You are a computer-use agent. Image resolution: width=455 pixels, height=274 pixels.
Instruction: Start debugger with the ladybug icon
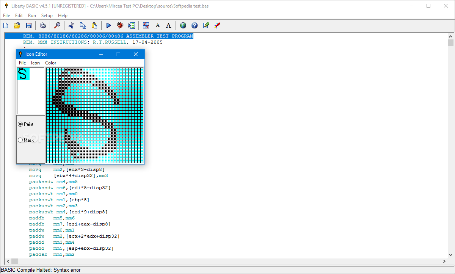[120, 25]
